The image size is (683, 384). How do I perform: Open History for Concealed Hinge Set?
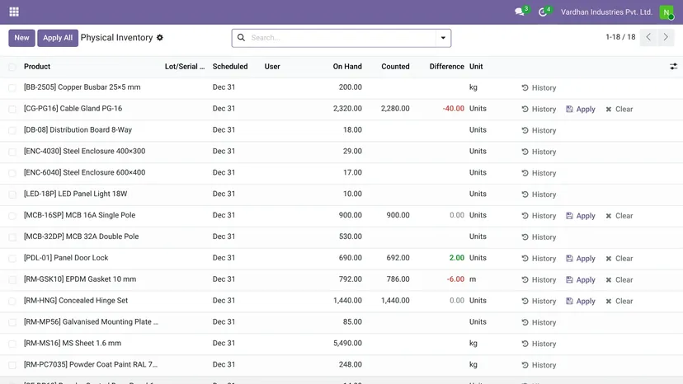tap(539, 302)
